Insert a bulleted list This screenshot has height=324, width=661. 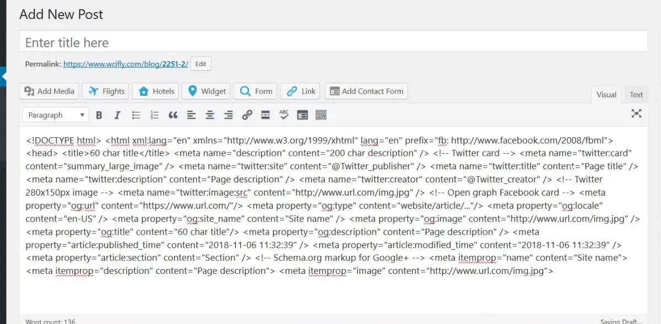[x=136, y=115]
